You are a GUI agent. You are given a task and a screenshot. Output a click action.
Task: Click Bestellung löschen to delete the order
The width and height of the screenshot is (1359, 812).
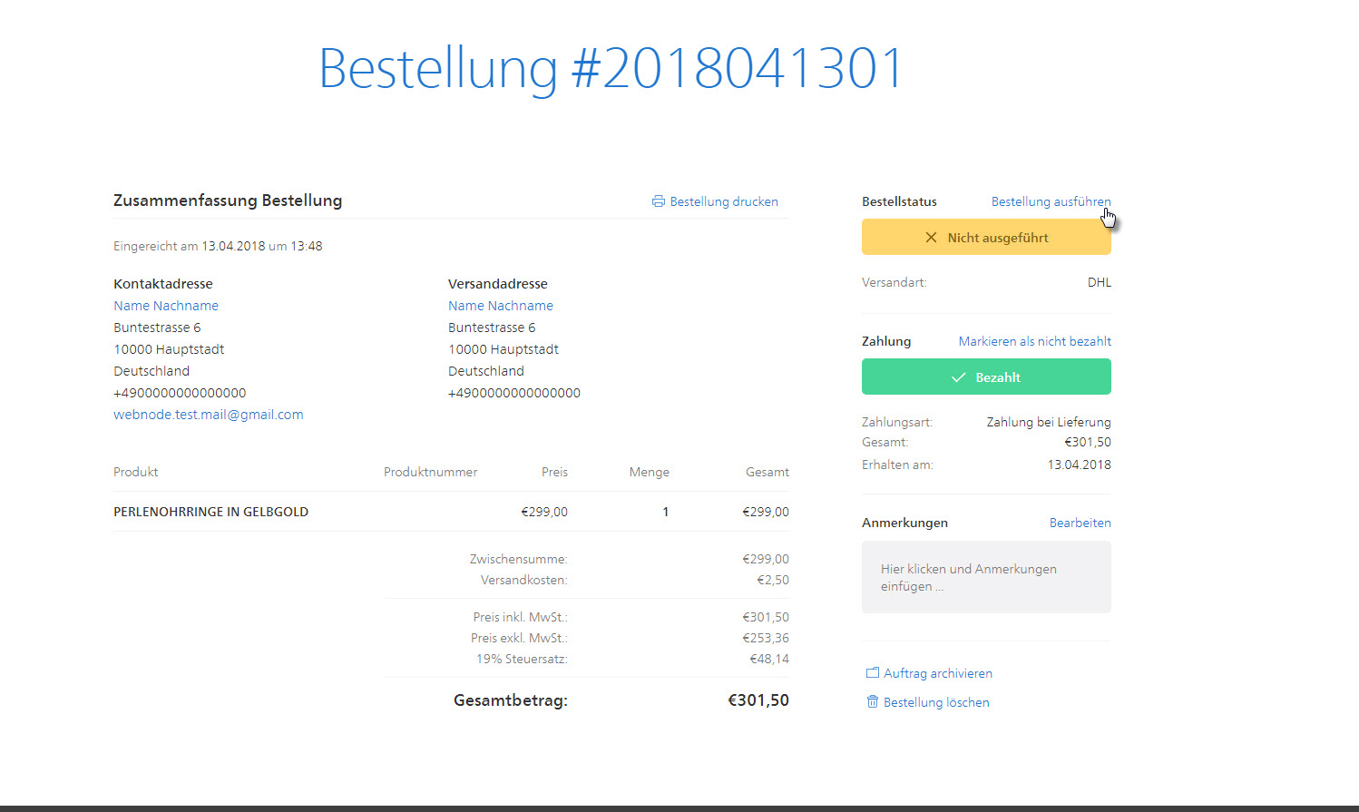click(936, 701)
